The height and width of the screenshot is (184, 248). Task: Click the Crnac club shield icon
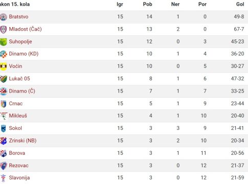(3, 104)
